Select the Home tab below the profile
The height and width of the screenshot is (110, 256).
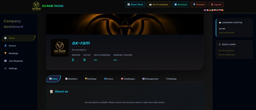click(53, 79)
